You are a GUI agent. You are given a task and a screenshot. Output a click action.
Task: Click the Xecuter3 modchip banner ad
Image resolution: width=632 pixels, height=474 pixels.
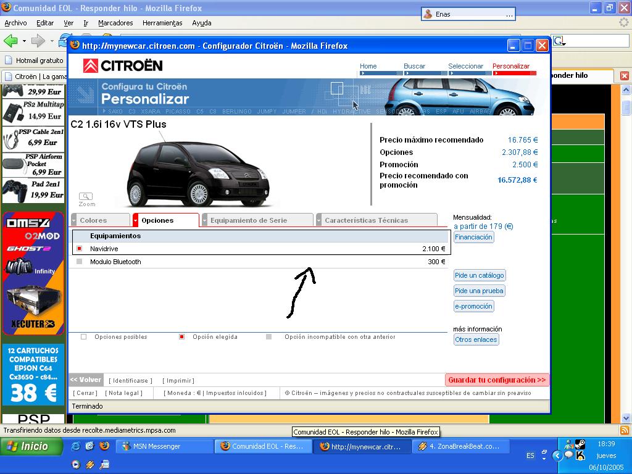point(33,273)
